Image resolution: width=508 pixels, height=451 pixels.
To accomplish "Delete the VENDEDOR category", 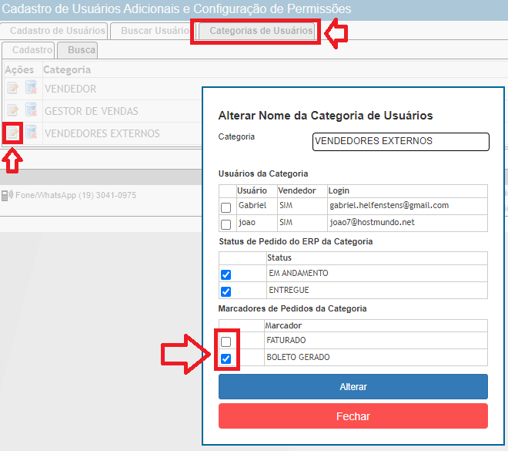I will coord(31,88).
